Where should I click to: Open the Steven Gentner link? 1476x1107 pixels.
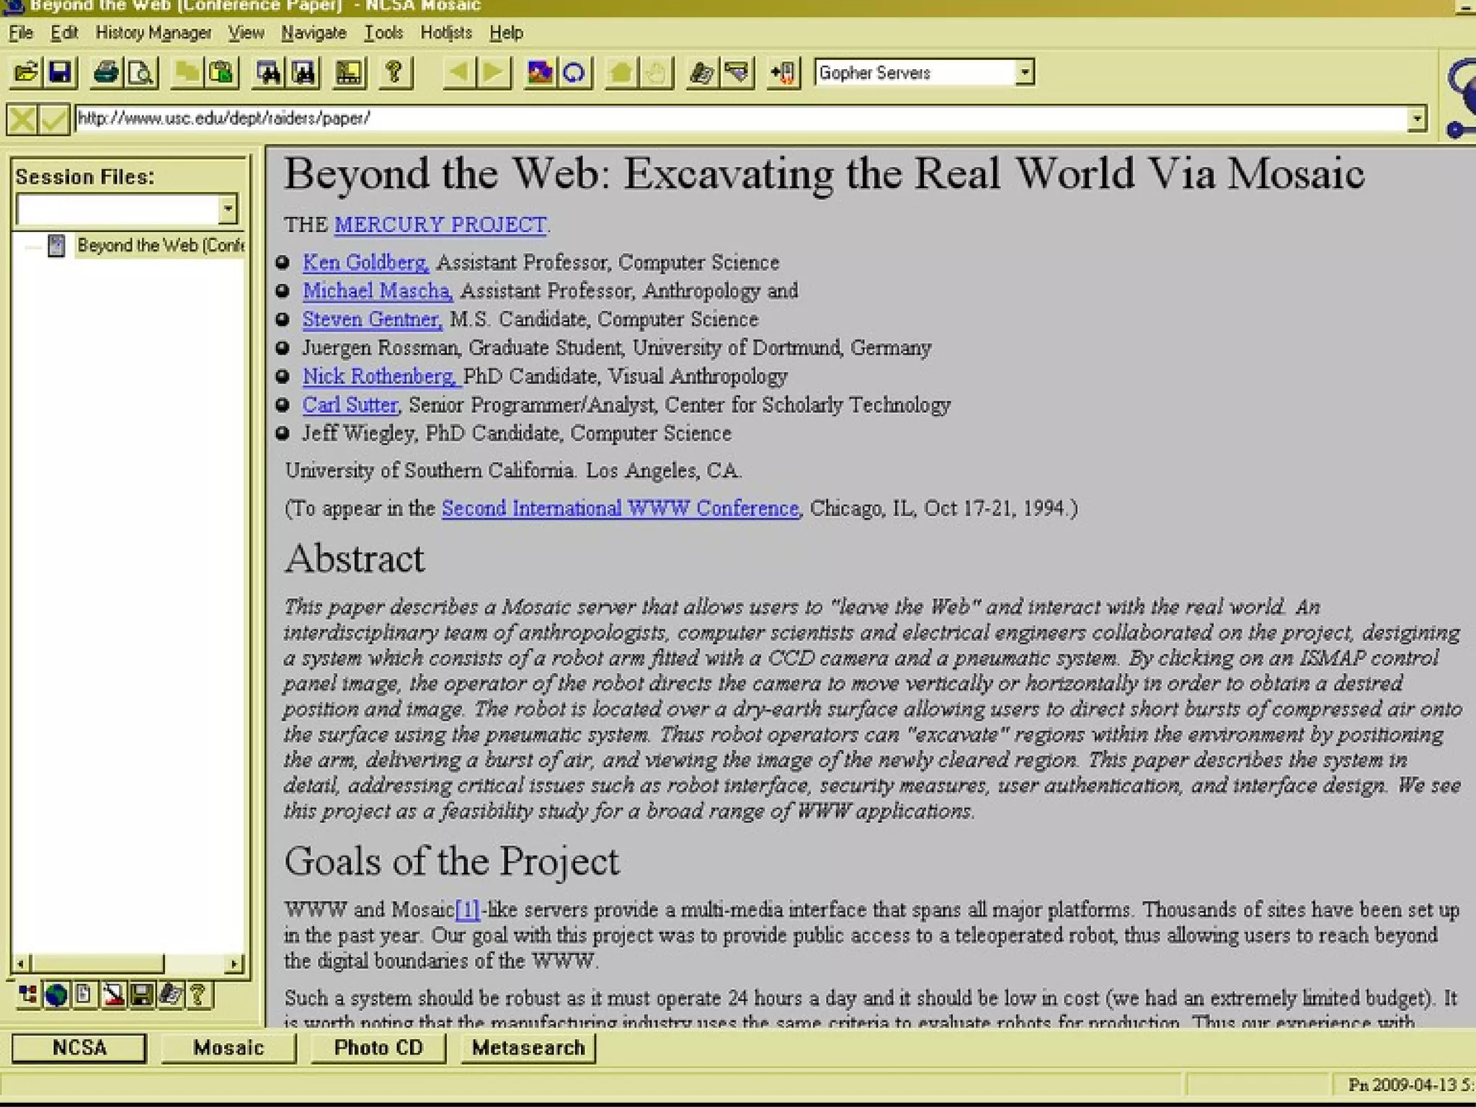click(371, 319)
